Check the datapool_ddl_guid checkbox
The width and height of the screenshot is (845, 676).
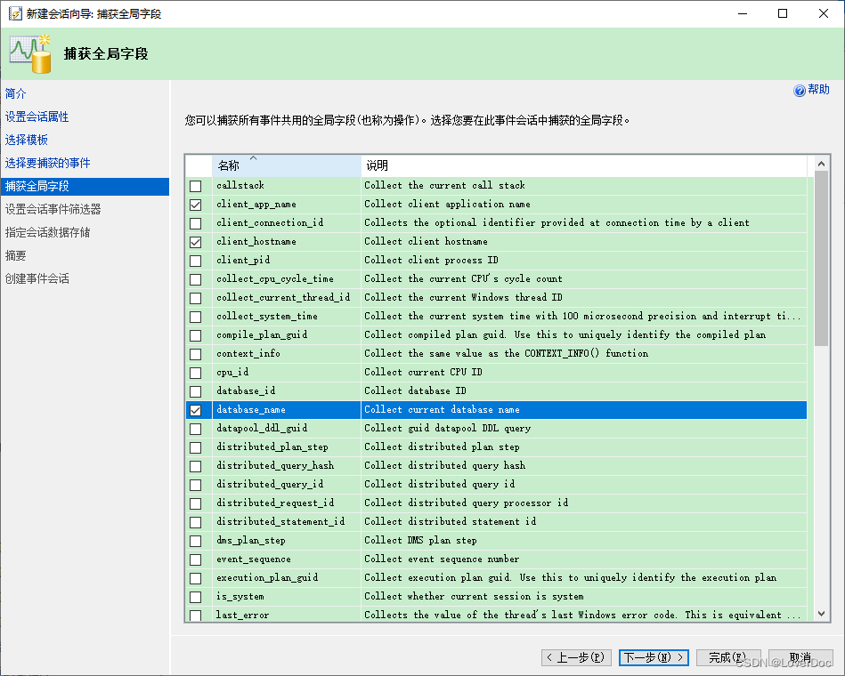coord(196,429)
